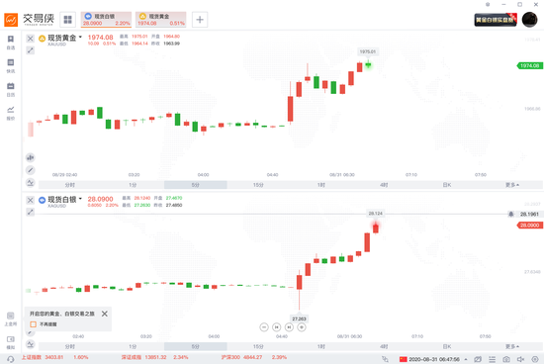
Task: Open the 黄金白银实盘 promo banner
Action: click(x=496, y=20)
